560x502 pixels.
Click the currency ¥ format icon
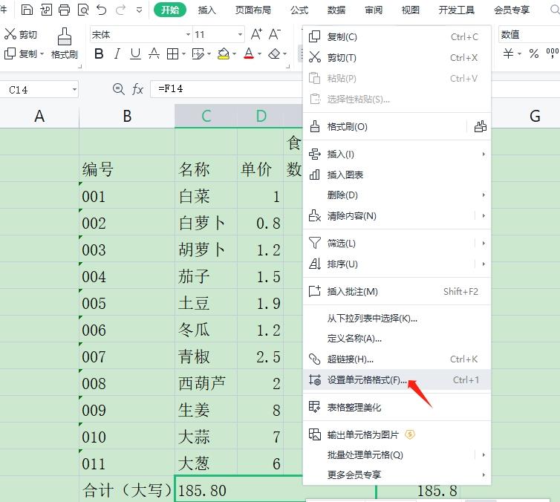508,54
